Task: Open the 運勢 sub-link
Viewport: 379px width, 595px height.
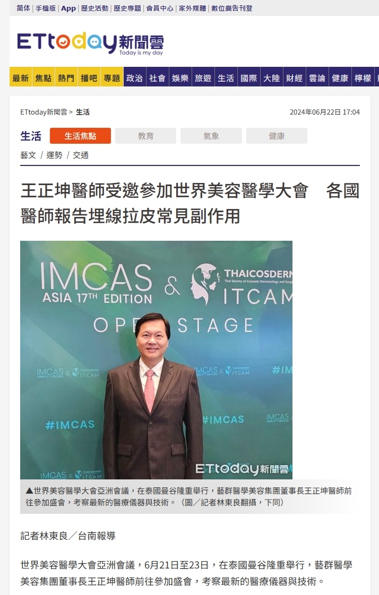Action: coord(54,155)
